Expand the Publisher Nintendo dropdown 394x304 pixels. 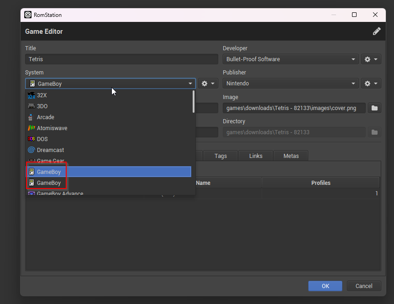[290, 84]
